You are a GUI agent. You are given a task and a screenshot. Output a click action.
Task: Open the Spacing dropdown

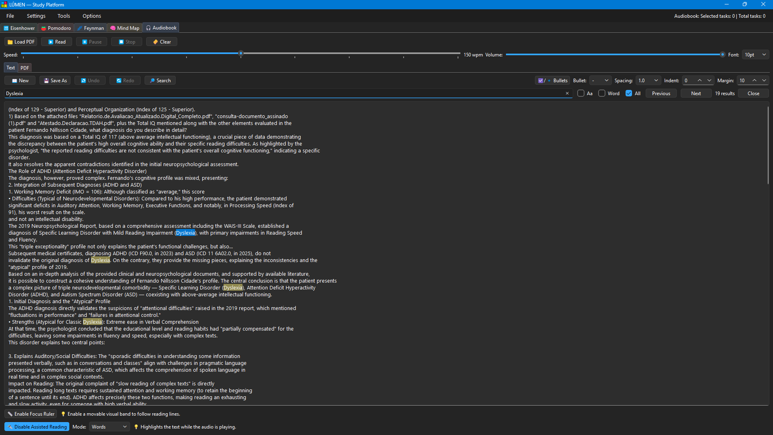point(648,81)
